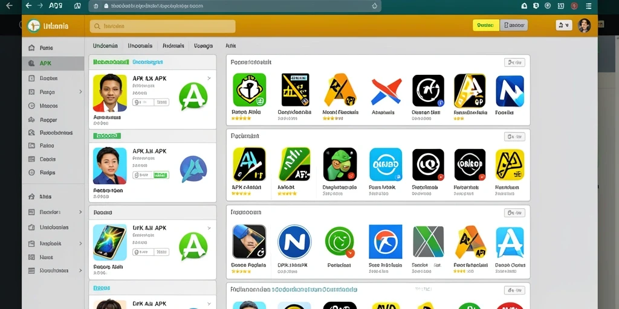Select green highlighted label atop first card
This screenshot has height=309, width=619.
[x=111, y=62]
